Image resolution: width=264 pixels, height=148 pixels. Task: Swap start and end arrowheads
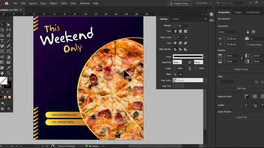click(190, 62)
